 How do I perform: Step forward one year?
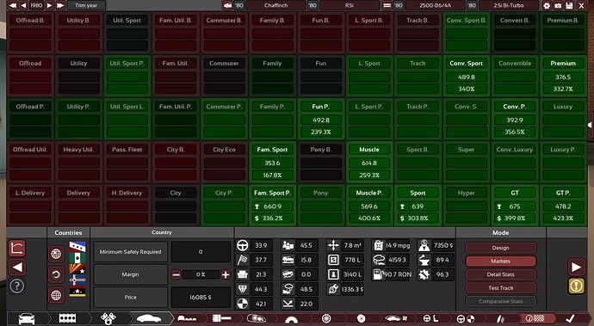tap(49, 5)
